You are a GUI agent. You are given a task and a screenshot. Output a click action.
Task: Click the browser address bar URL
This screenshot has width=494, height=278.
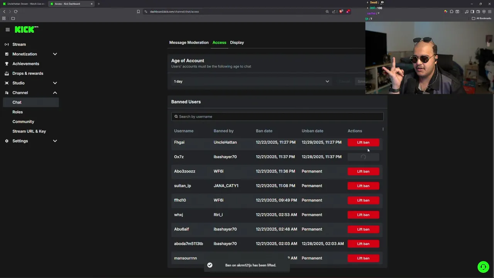pos(174,12)
